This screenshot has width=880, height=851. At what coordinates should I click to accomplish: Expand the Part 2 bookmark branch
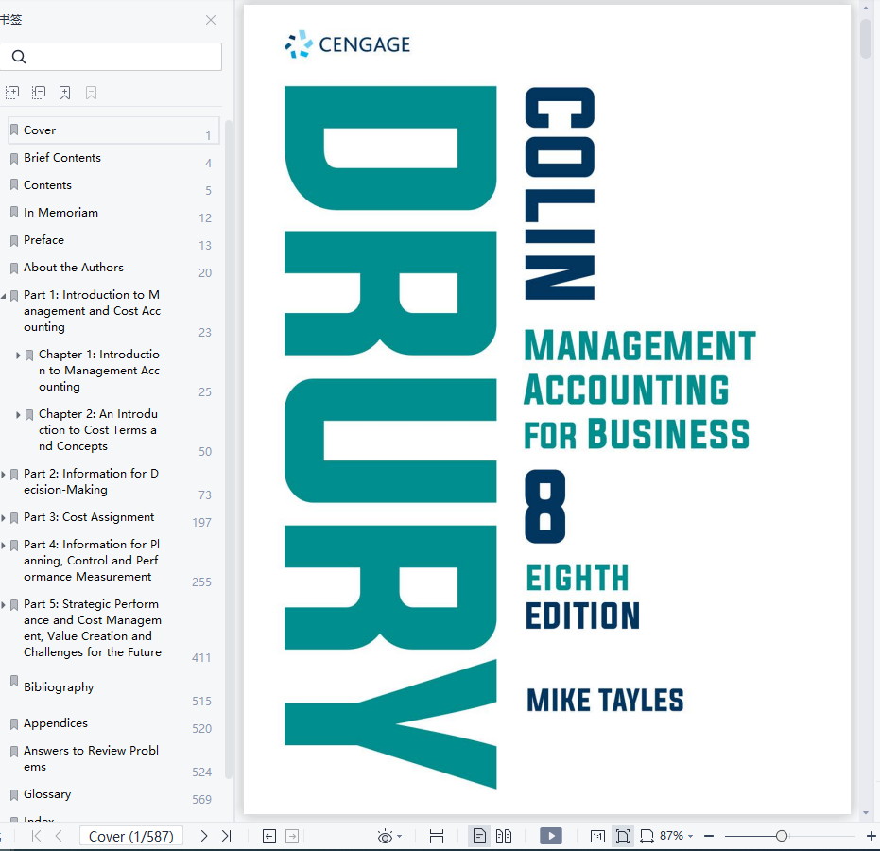[4, 475]
